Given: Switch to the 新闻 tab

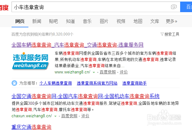Looking at the screenshot, I should tap(37, 21).
